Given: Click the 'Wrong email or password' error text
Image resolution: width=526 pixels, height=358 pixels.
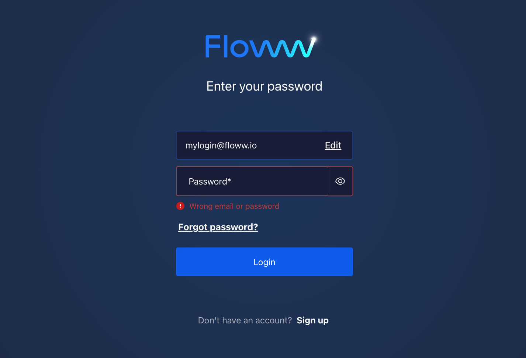Looking at the screenshot, I should (234, 206).
